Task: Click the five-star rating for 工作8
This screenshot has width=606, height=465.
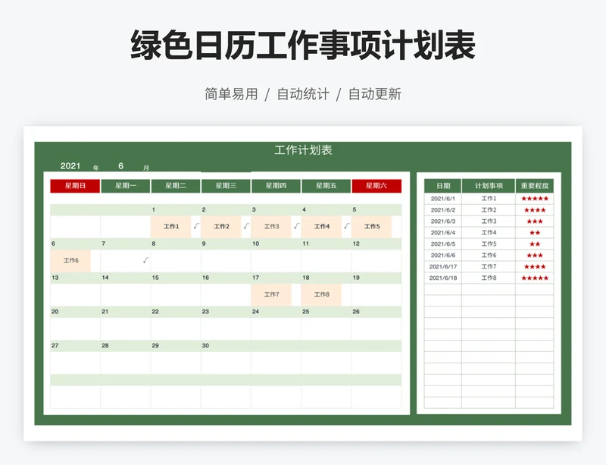Action: 535,278
